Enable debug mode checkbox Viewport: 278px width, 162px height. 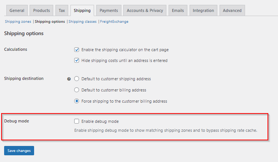pyautogui.click(x=77, y=121)
